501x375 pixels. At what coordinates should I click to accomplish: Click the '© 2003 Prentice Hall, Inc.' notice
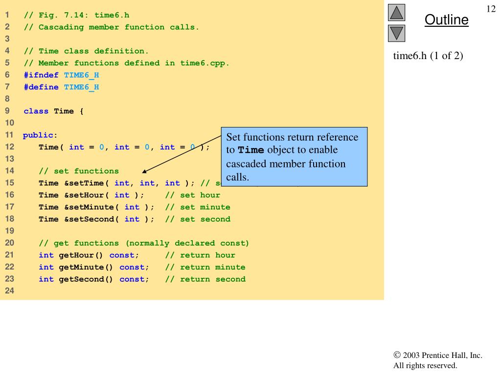tap(438, 355)
